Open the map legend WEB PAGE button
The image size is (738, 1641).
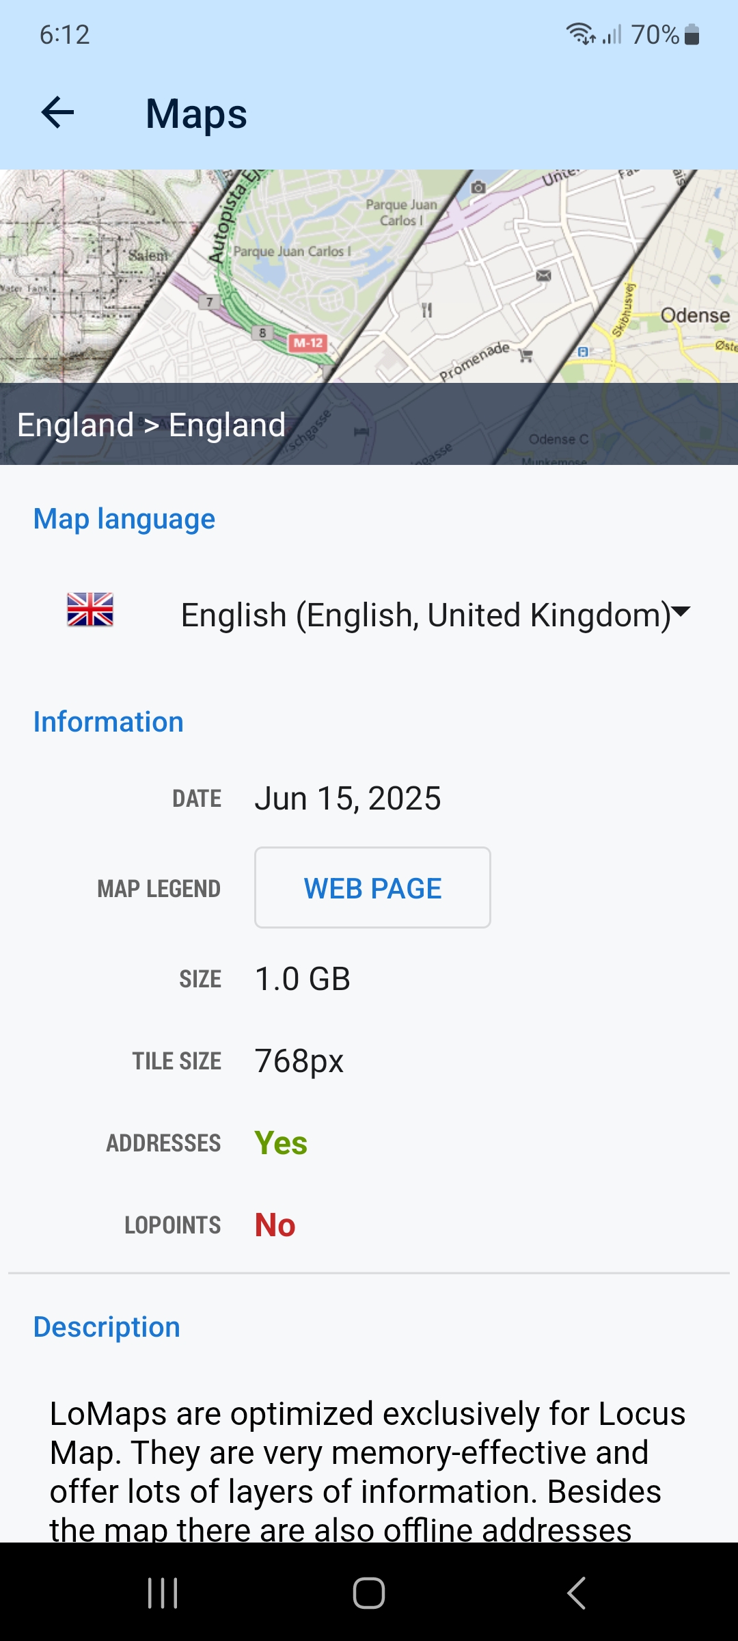pyautogui.click(x=372, y=888)
